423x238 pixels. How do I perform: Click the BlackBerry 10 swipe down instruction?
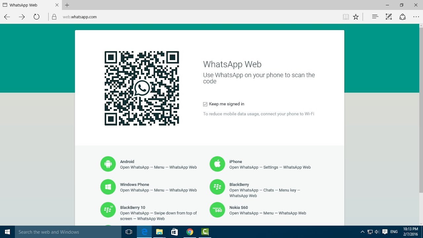point(158,216)
